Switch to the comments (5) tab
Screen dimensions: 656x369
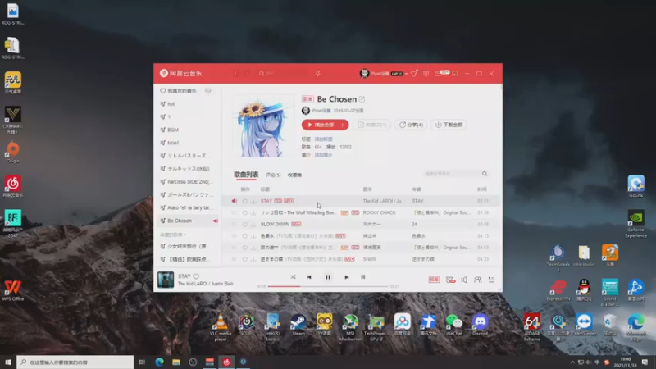pyautogui.click(x=273, y=175)
